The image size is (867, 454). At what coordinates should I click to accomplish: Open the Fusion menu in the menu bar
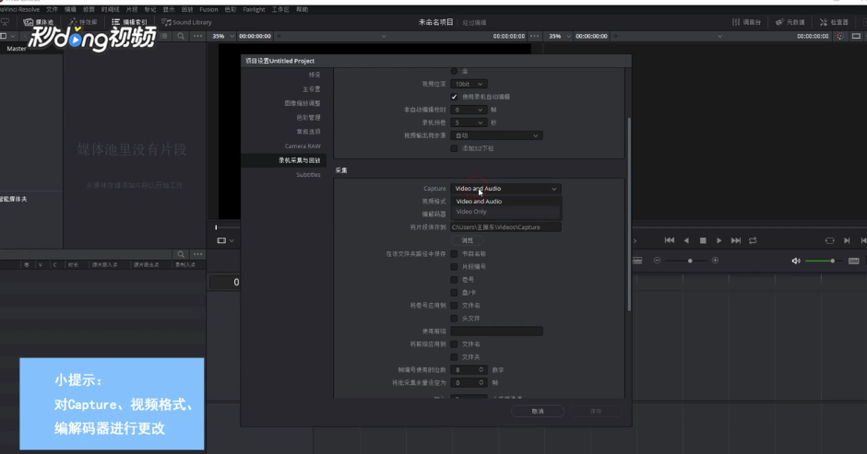pos(208,9)
